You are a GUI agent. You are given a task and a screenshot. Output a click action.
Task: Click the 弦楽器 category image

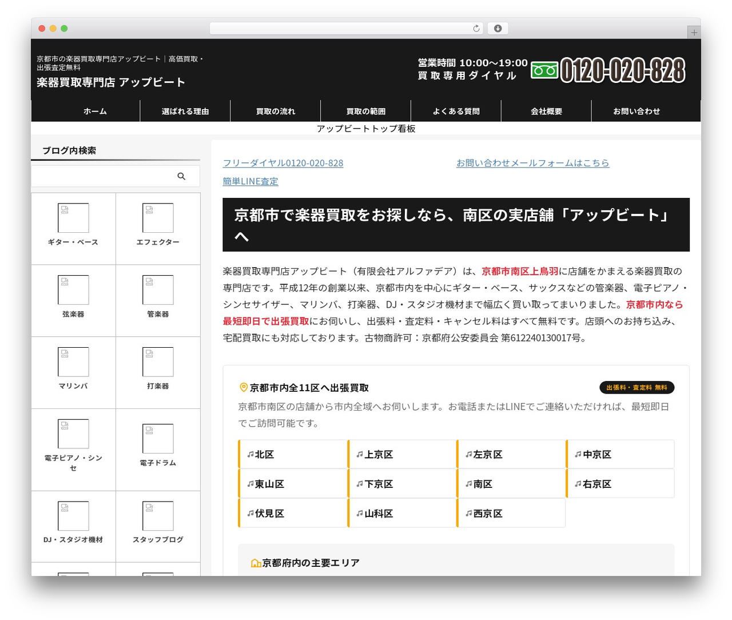73,290
